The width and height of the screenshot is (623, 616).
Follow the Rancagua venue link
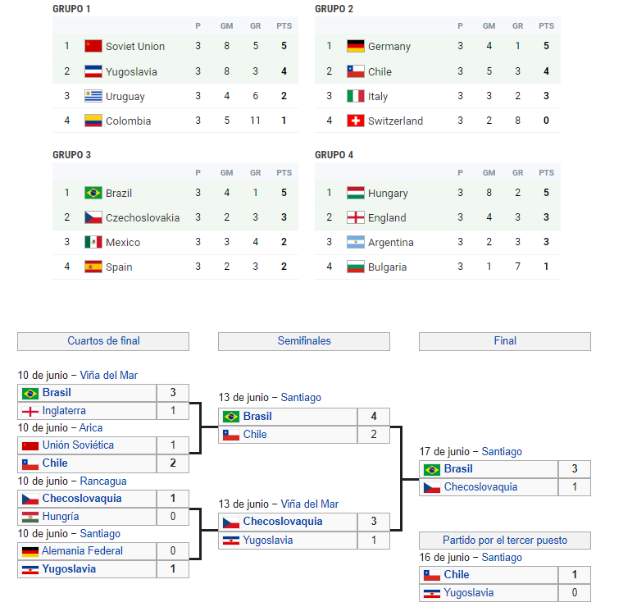tap(103, 481)
